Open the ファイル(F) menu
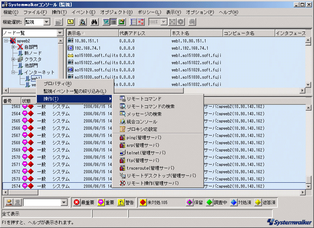 pyautogui.click(x=35, y=12)
